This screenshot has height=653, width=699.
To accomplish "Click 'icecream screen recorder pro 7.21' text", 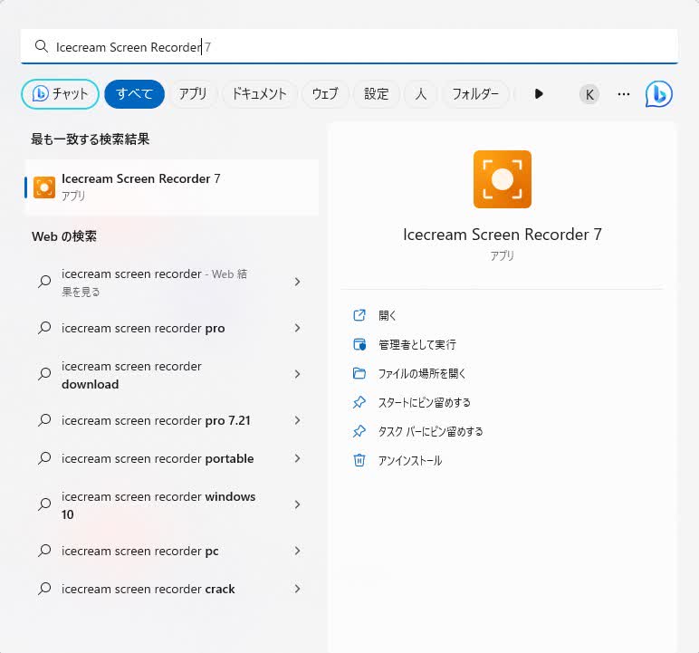I will coord(156,420).
